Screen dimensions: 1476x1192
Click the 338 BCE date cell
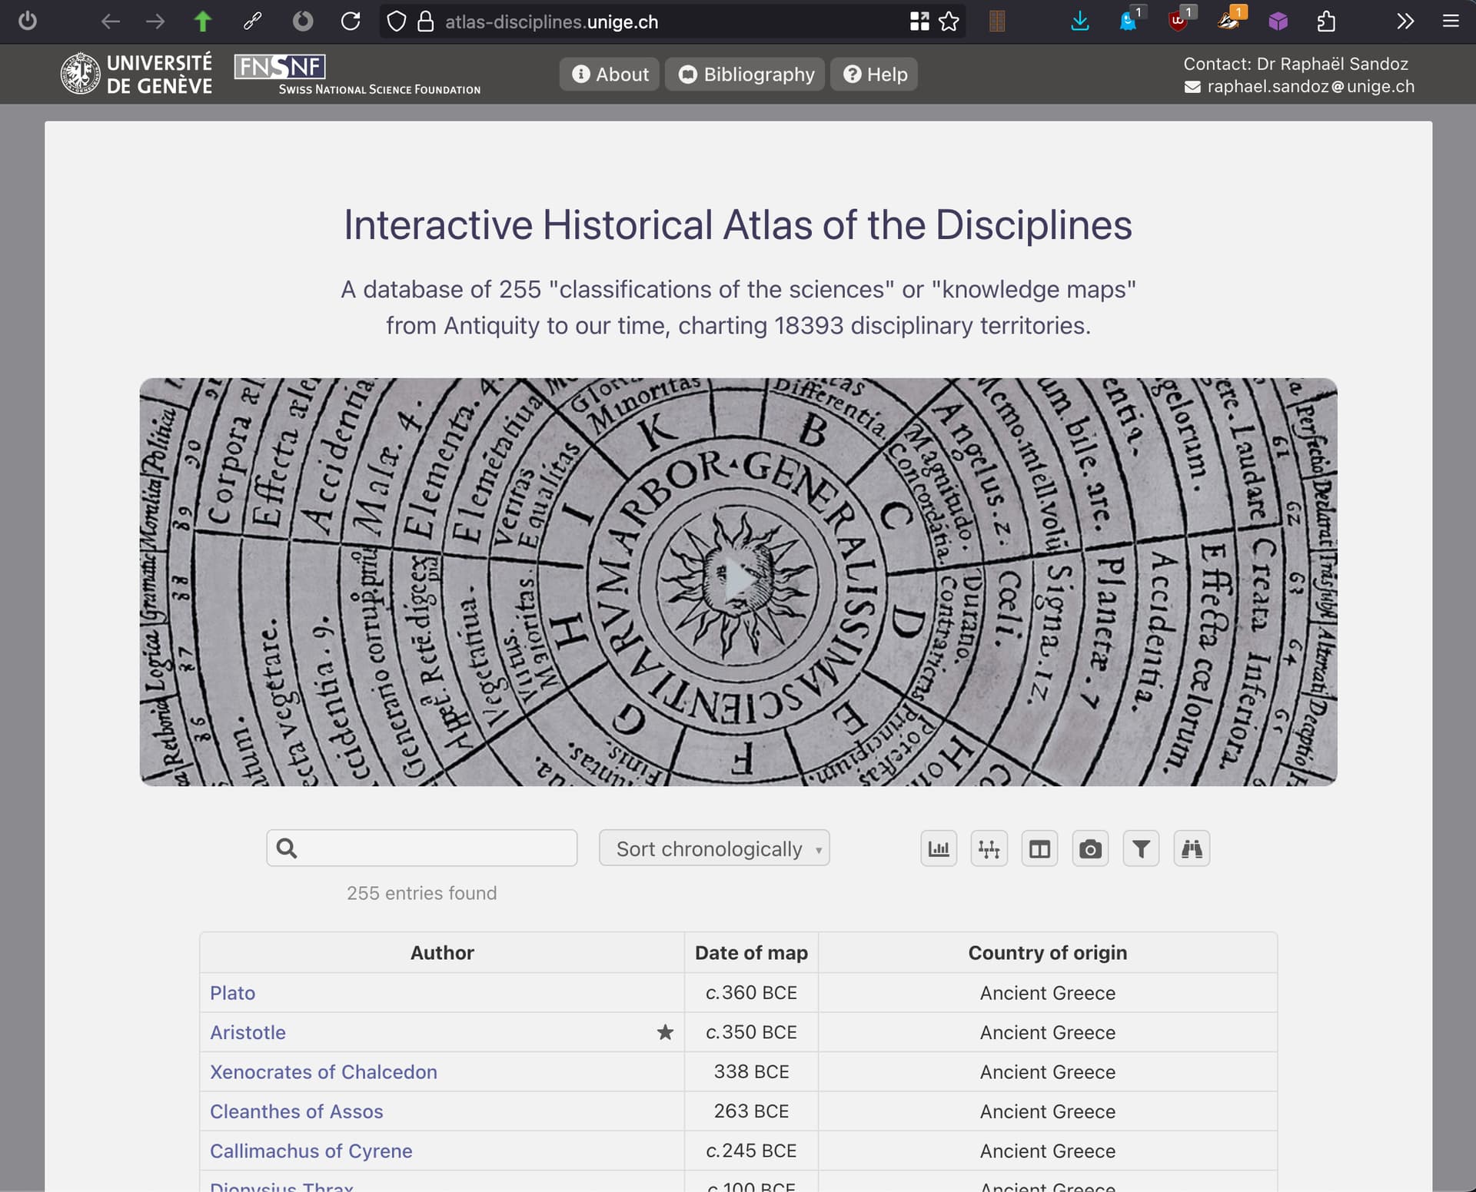pyautogui.click(x=751, y=1072)
